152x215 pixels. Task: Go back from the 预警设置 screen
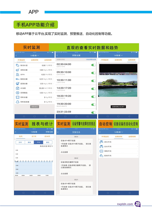coord(57,55)
